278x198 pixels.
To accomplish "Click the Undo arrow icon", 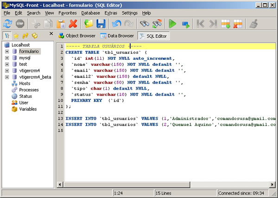I will point(116,24).
